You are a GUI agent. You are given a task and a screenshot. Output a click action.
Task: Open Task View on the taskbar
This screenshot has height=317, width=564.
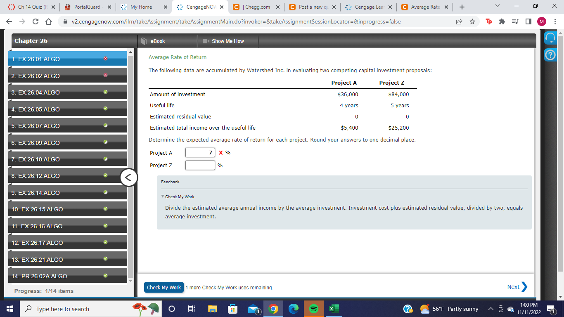(192, 309)
